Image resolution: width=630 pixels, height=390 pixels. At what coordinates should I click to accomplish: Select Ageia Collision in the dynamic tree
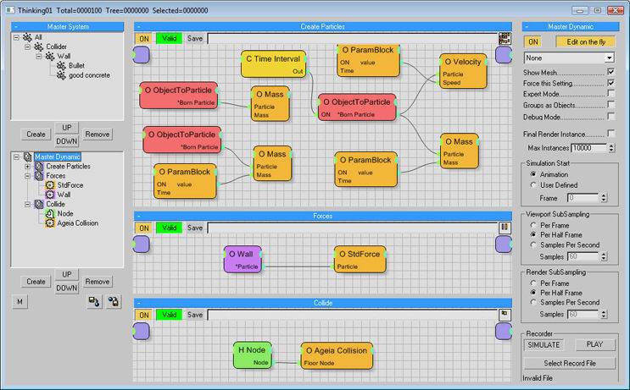78,223
